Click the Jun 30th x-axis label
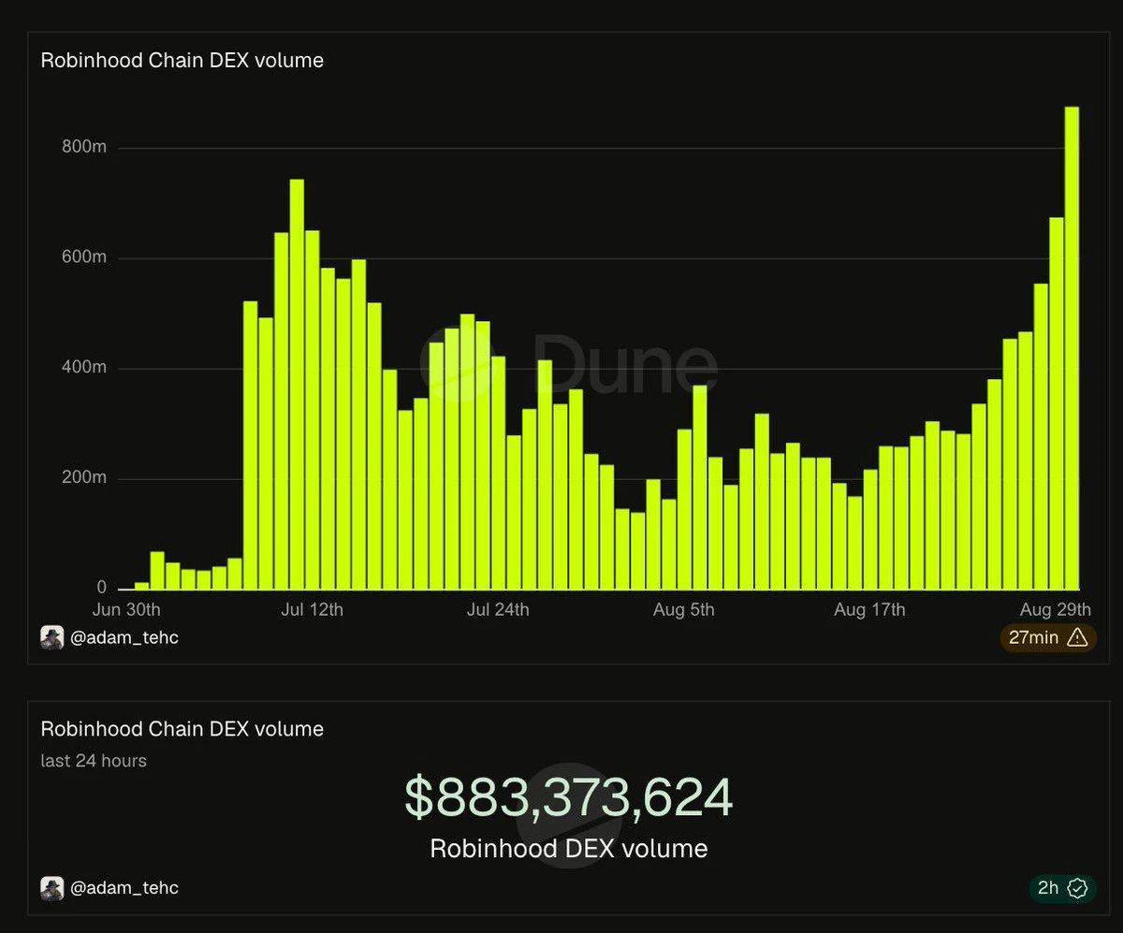 (126, 610)
